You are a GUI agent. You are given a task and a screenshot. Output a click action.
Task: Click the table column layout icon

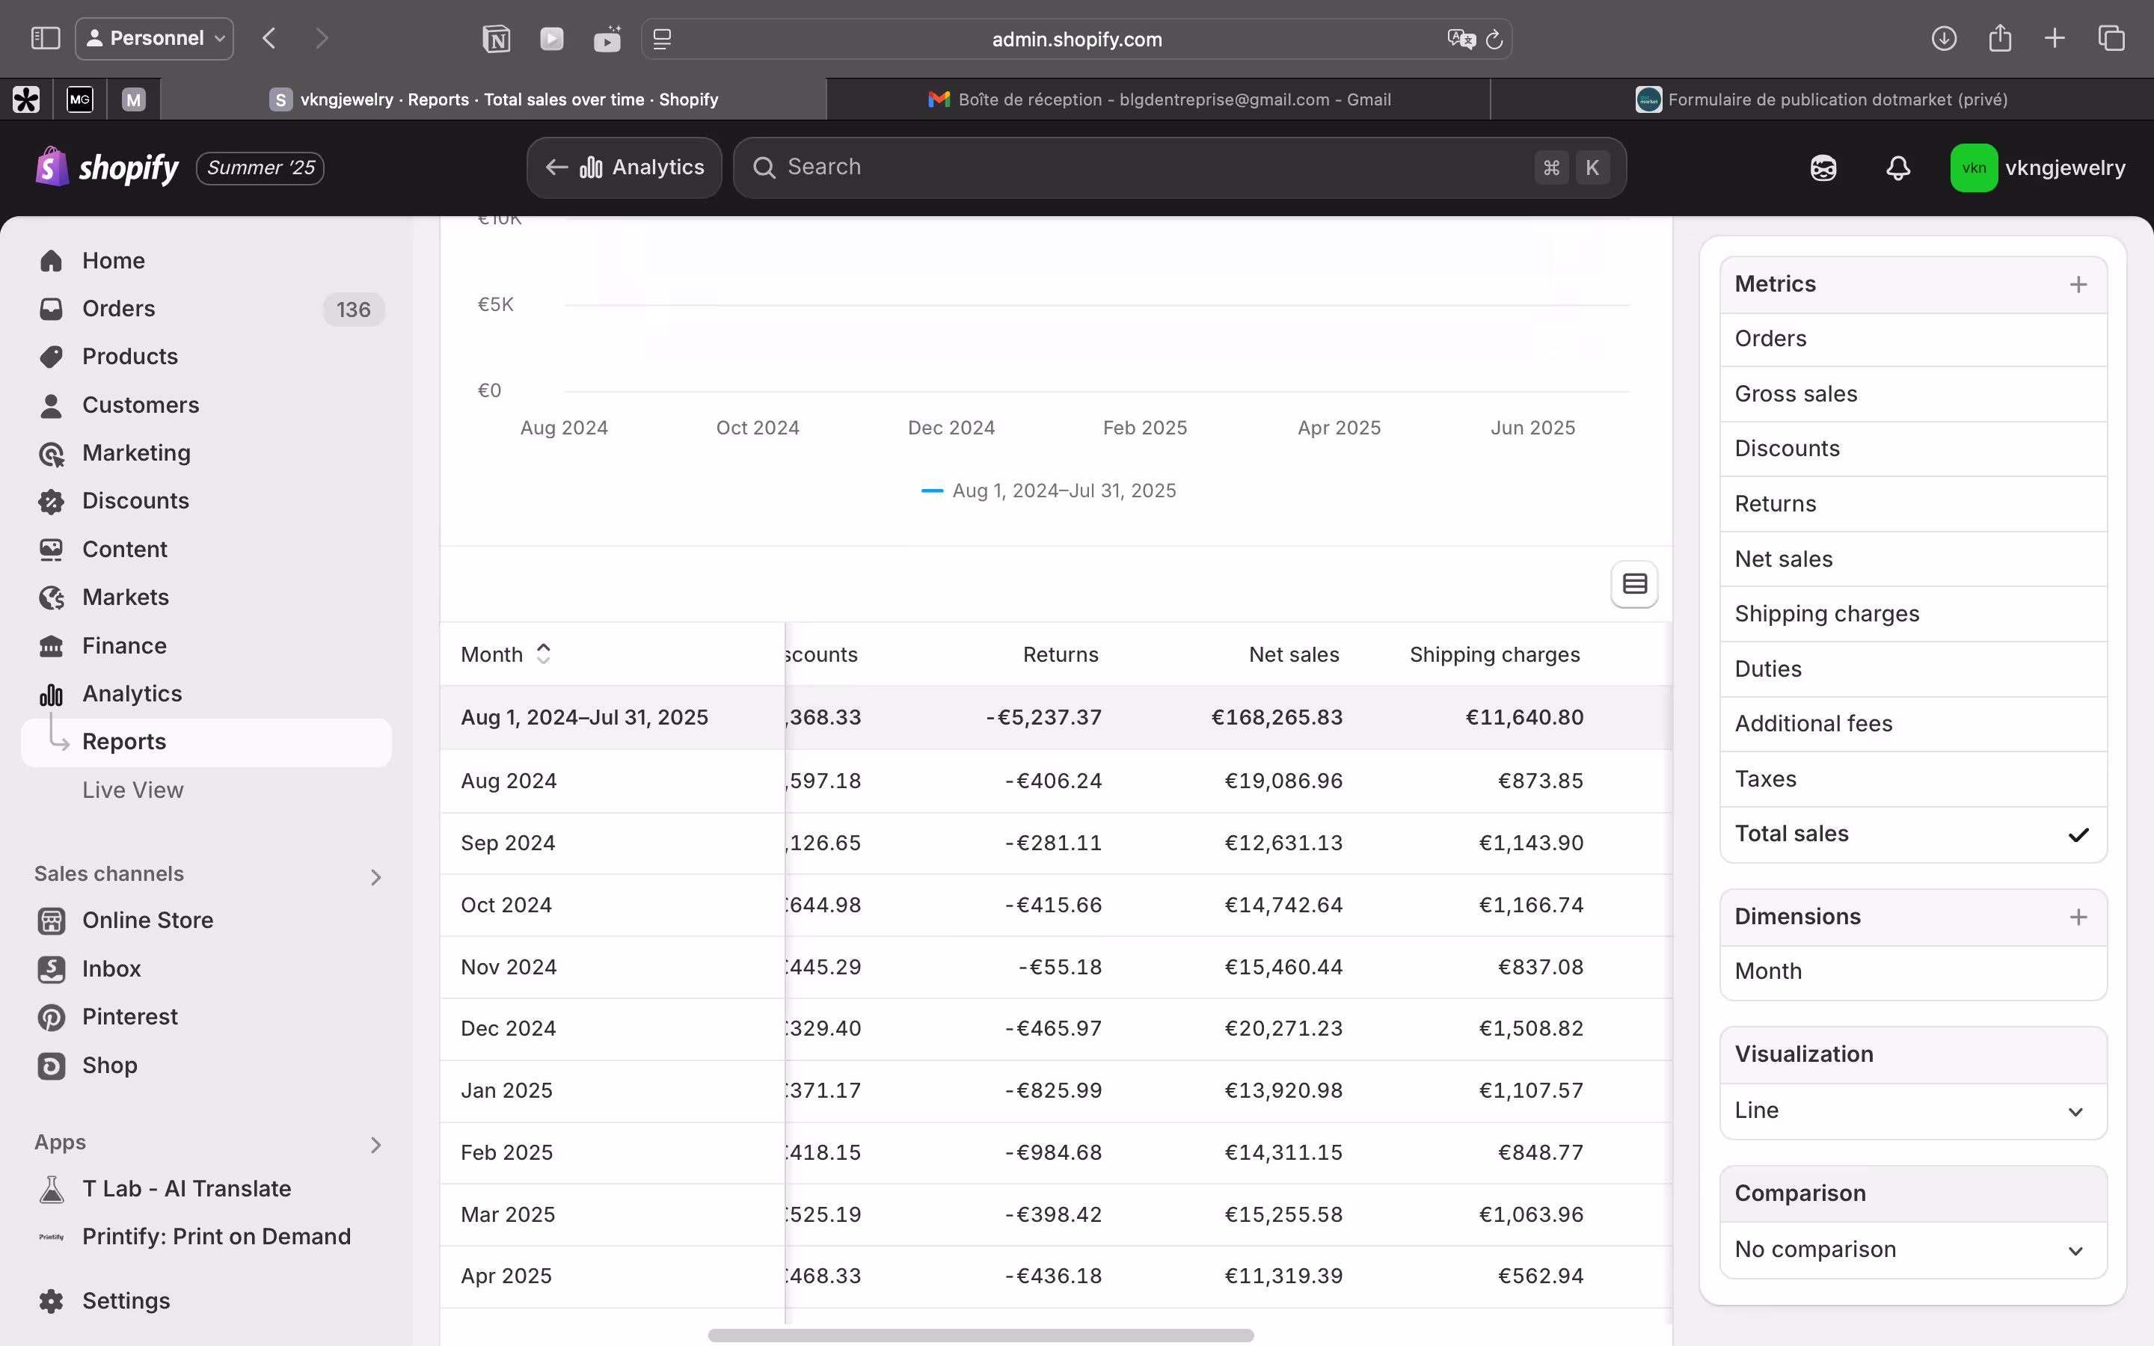click(x=1634, y=584)
